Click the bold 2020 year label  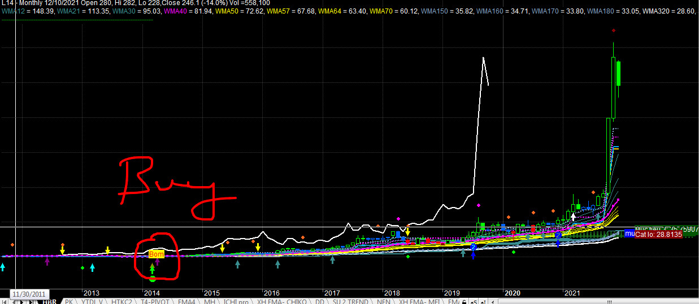(x=512, y=293)
